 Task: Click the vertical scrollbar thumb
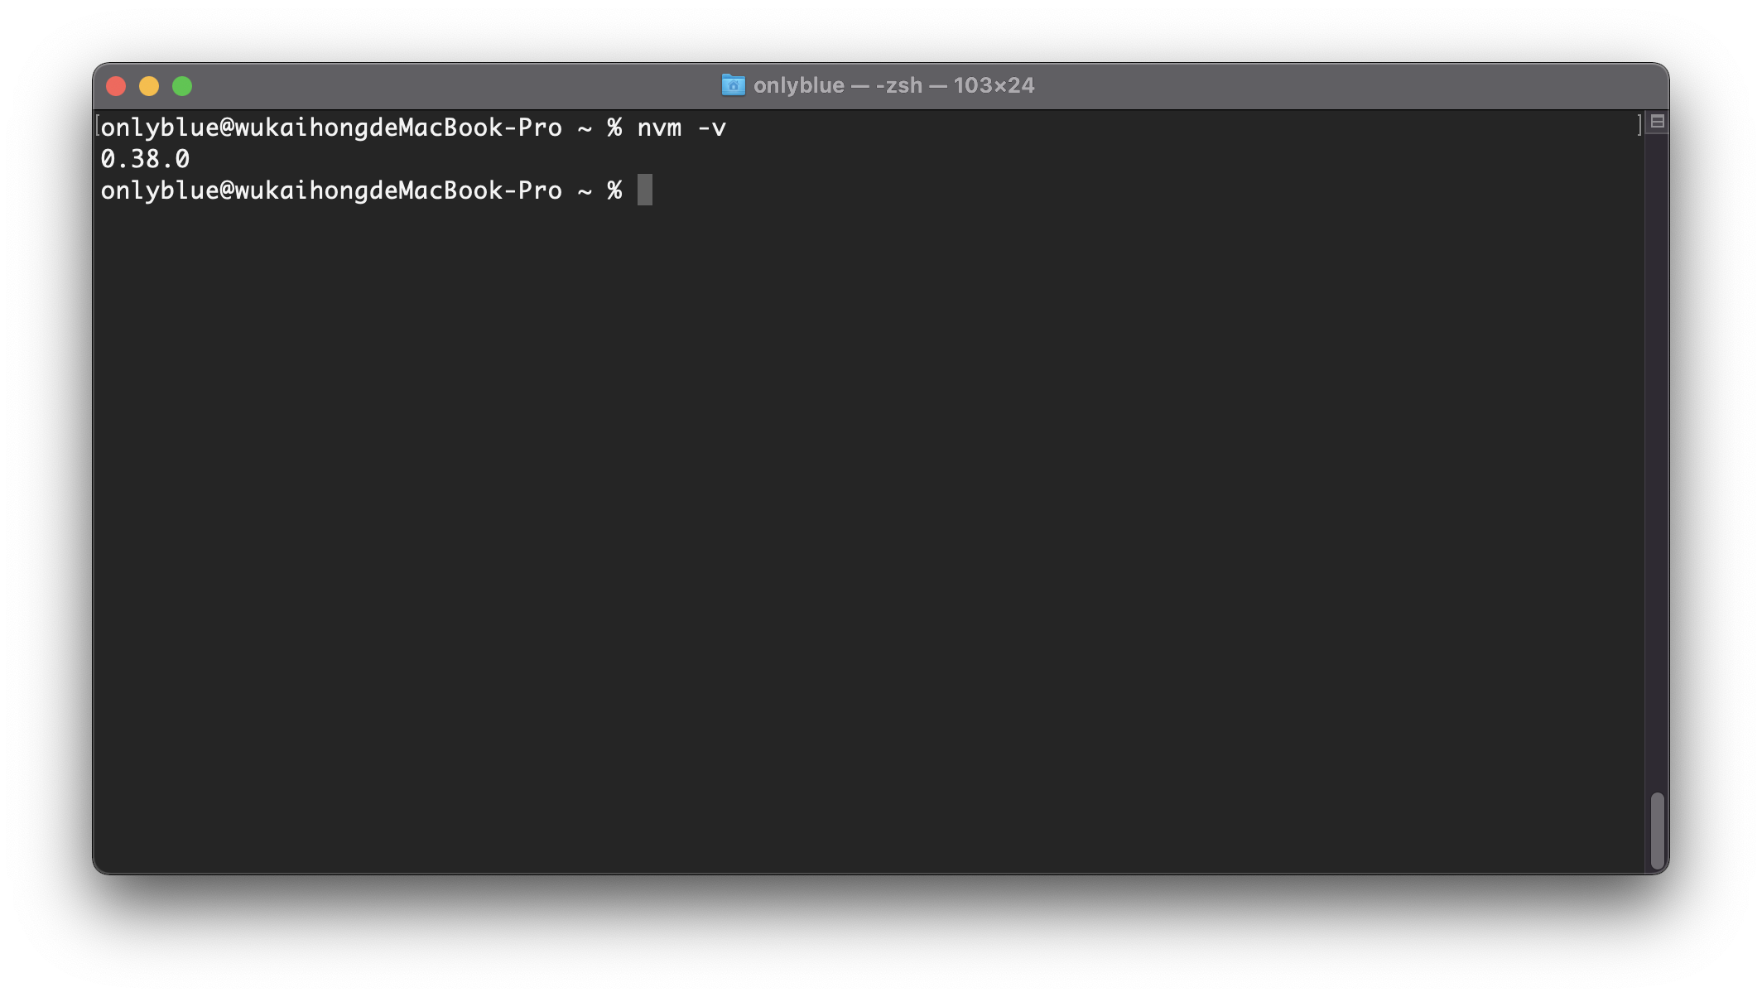click(x=1657, y=830)
